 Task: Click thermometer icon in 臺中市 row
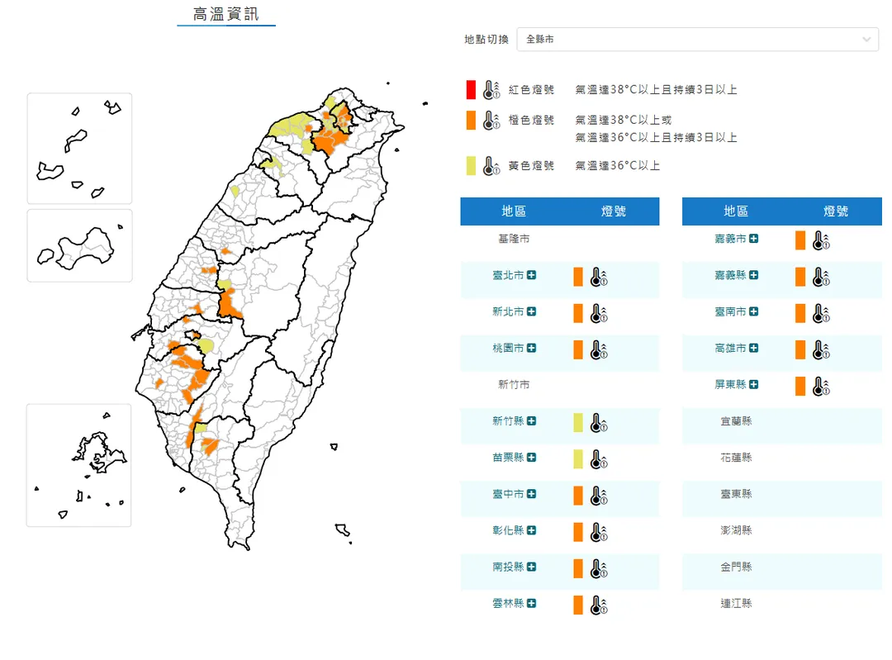point(599,496)
